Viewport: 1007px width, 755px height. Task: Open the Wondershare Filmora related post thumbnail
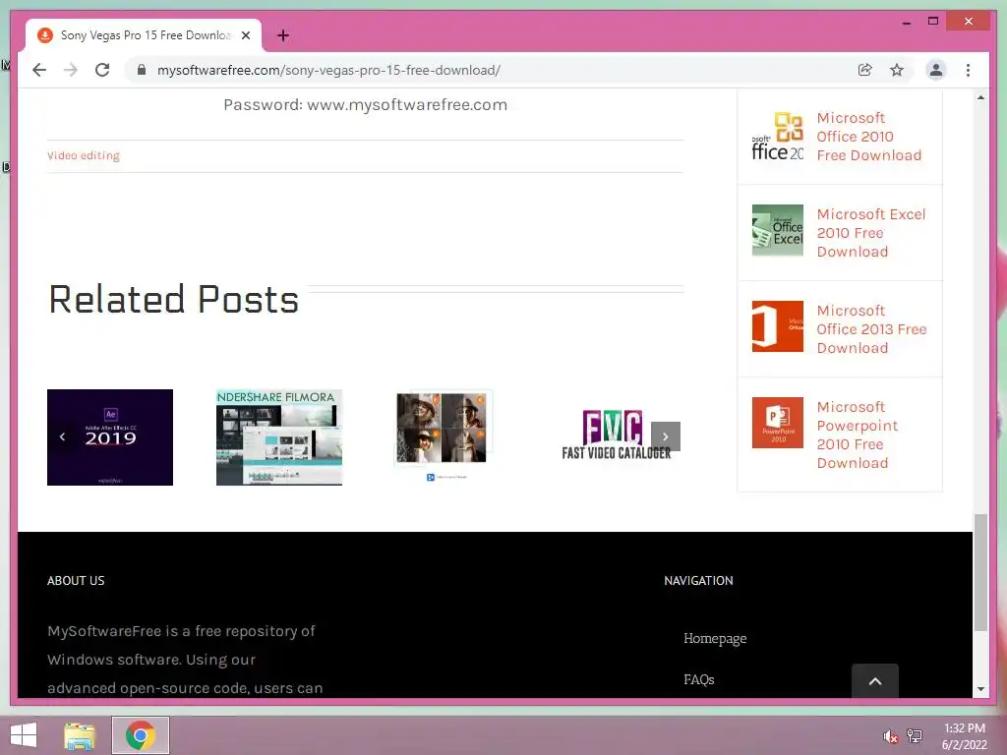(279, 437)
